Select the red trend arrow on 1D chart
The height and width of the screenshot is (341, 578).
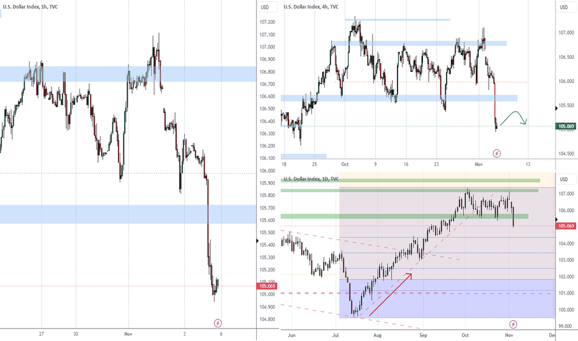tap(390, 294)
